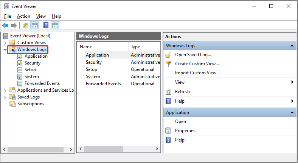Select Subscriptions in console tree
Image resolution: width=298 pixels, height=163 pixels.
point(31,104)
